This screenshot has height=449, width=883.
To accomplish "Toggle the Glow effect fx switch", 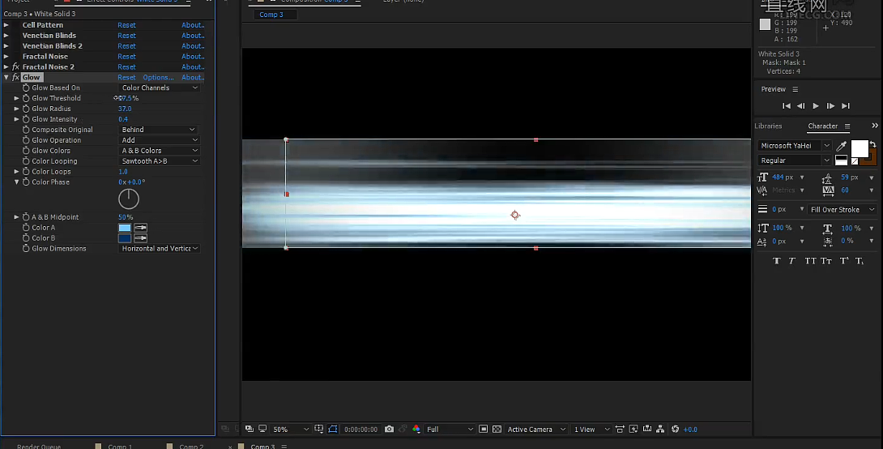I will point(15,77).
